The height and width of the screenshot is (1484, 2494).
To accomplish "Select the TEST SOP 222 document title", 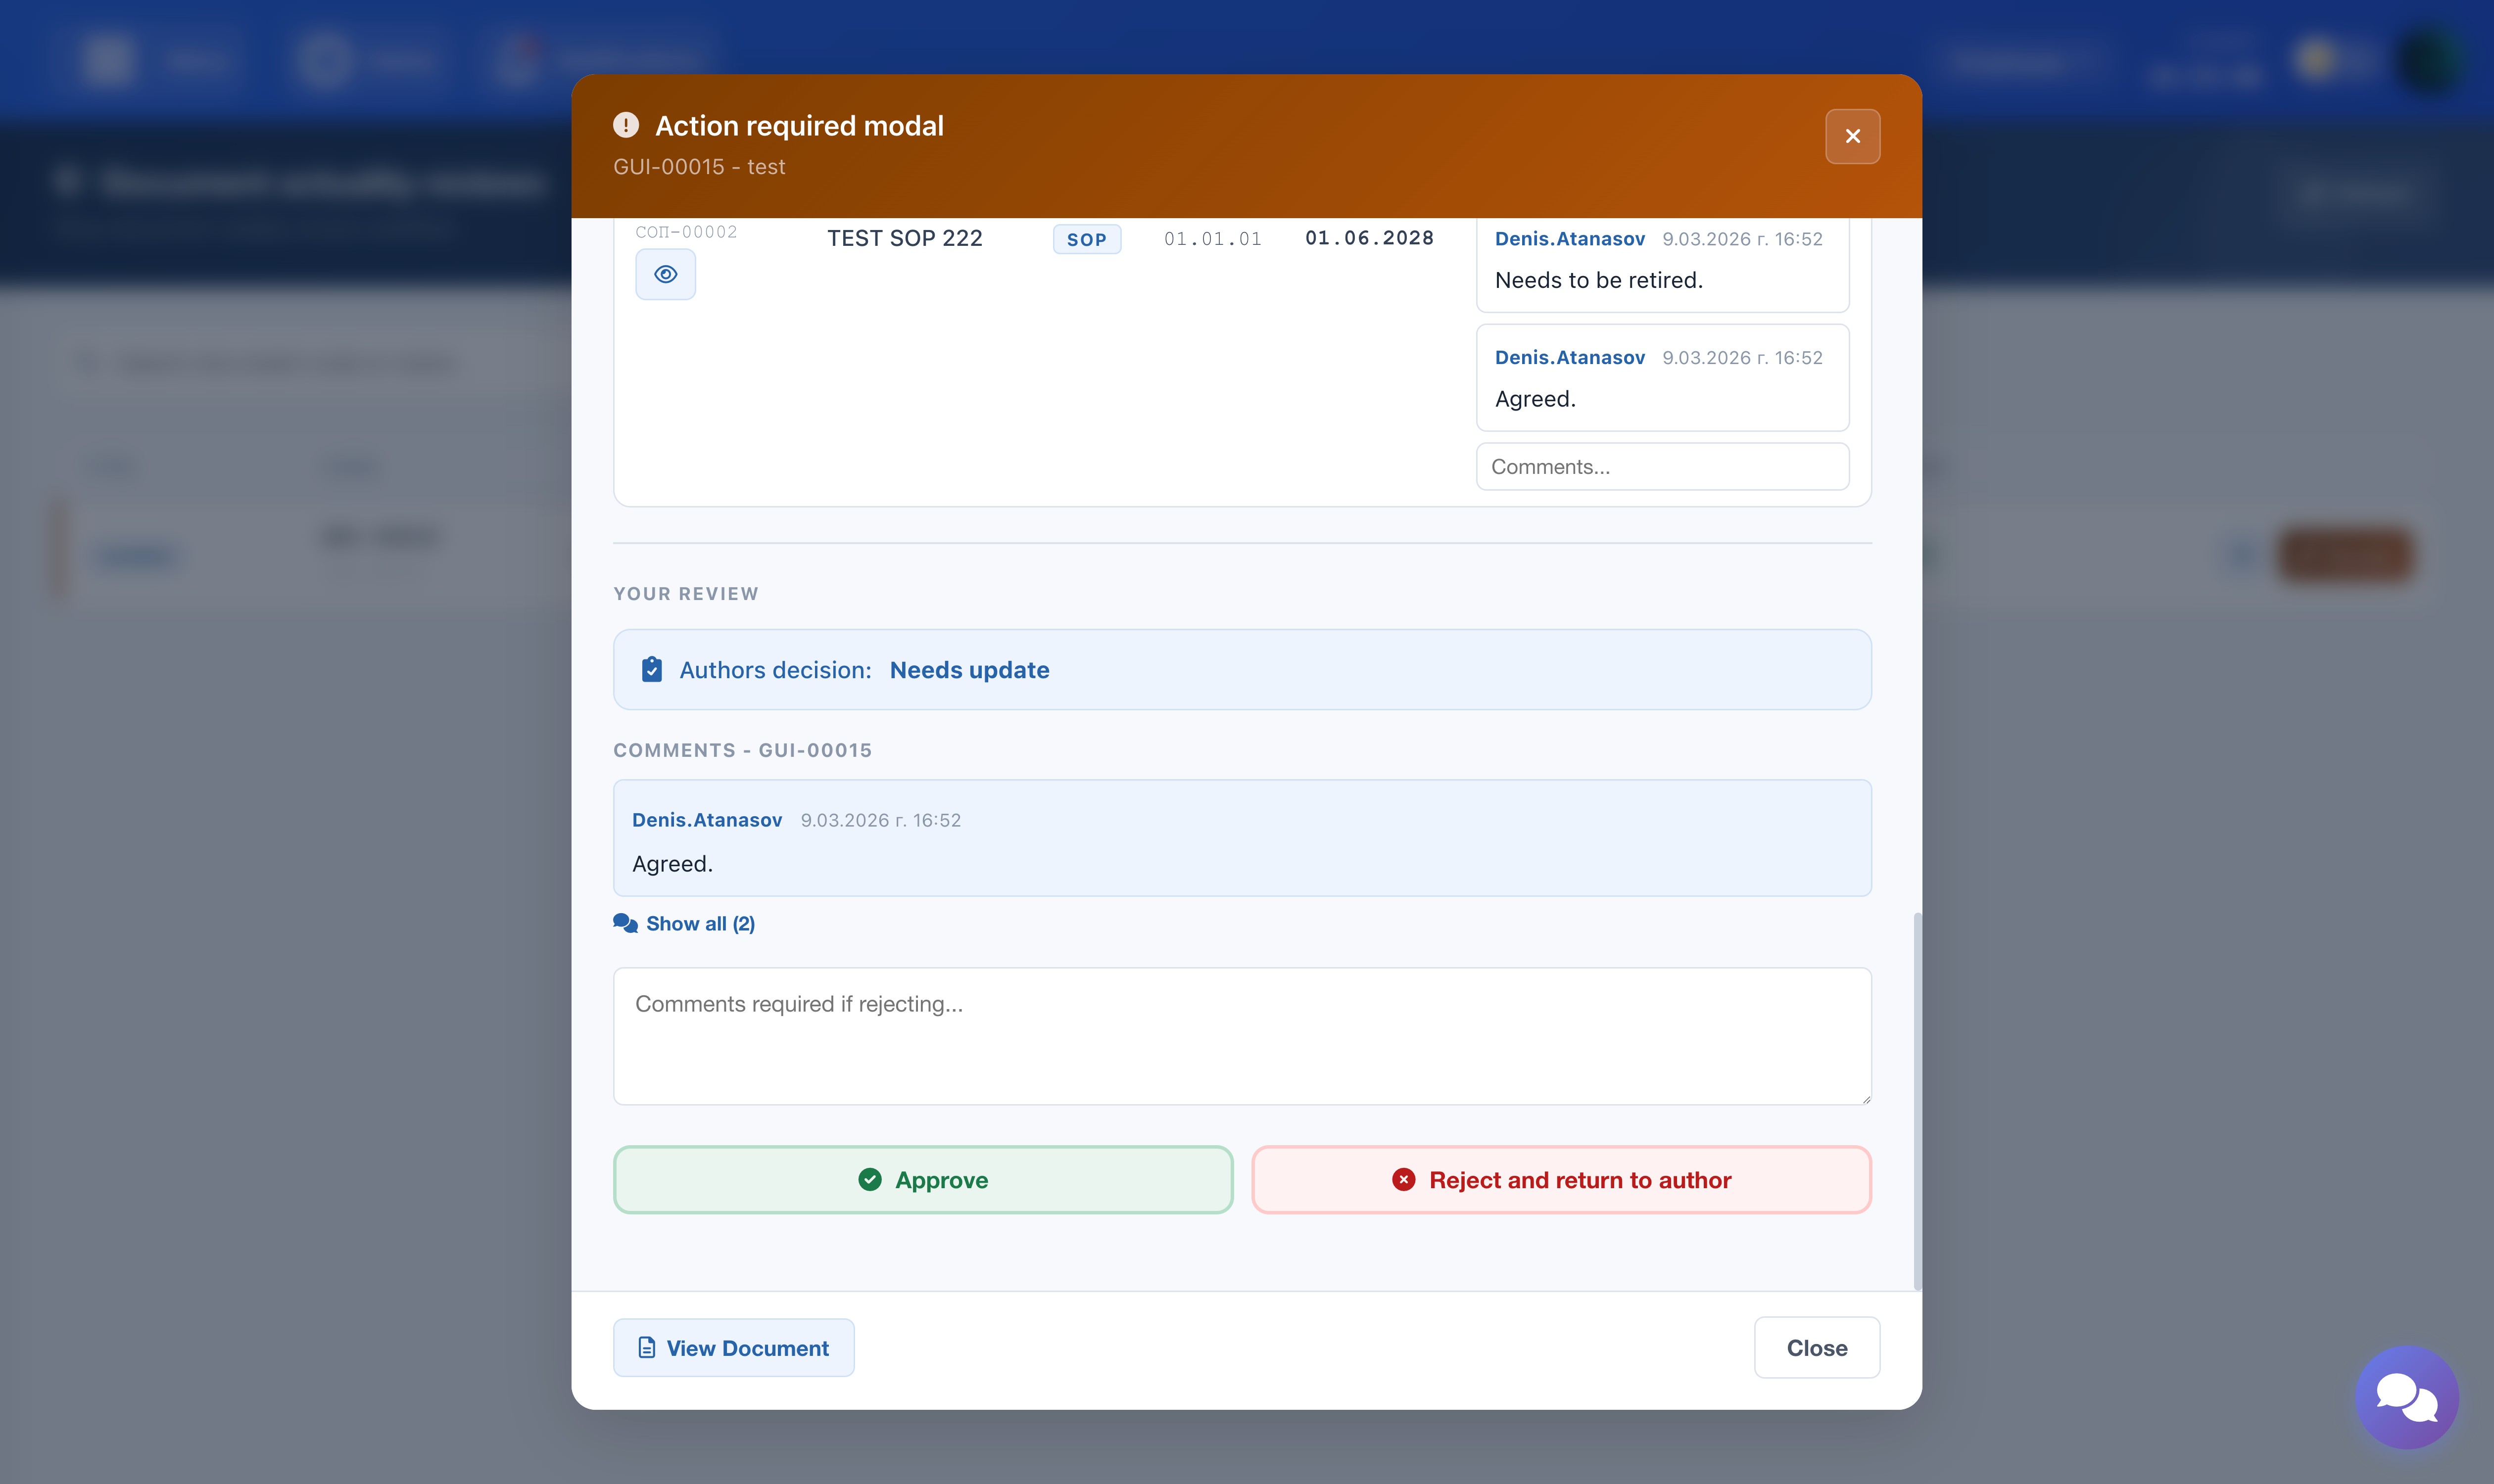I will pos(905,238).
